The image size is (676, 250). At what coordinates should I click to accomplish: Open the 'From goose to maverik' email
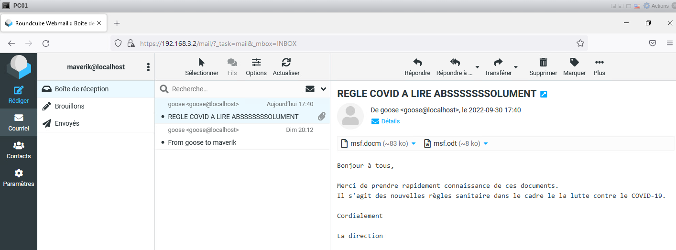point(202,142)
